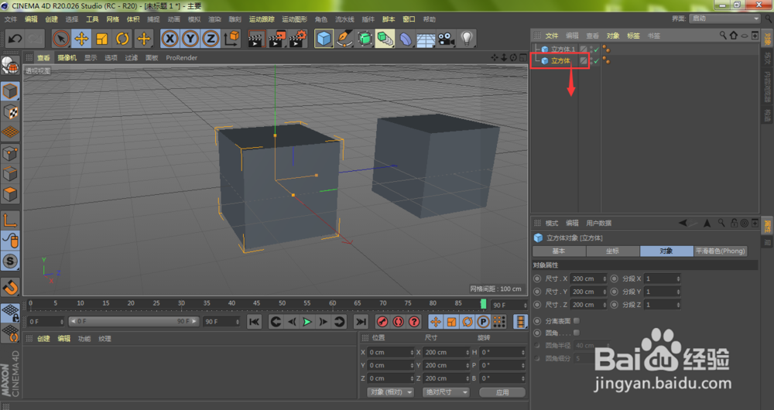Click the record active objects button
The height and width of the screenshot is (410, 774).
coord(382,322)
